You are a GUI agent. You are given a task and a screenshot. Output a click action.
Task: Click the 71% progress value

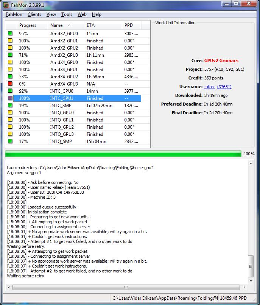(23, 55)
